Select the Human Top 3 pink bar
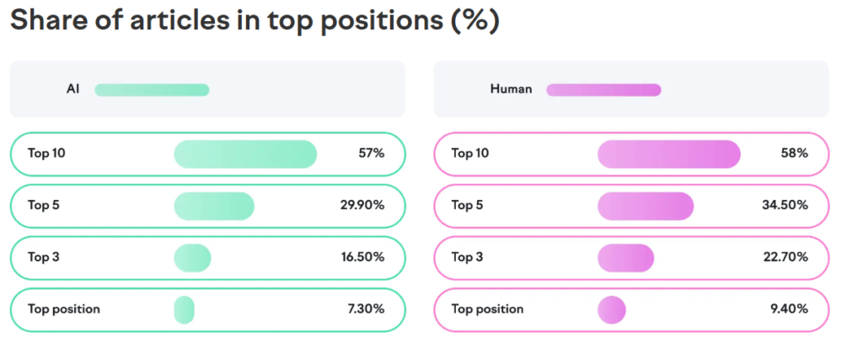The width and height of the screenshot is (863, 343). pyautogui.click(x=626, y=258)
